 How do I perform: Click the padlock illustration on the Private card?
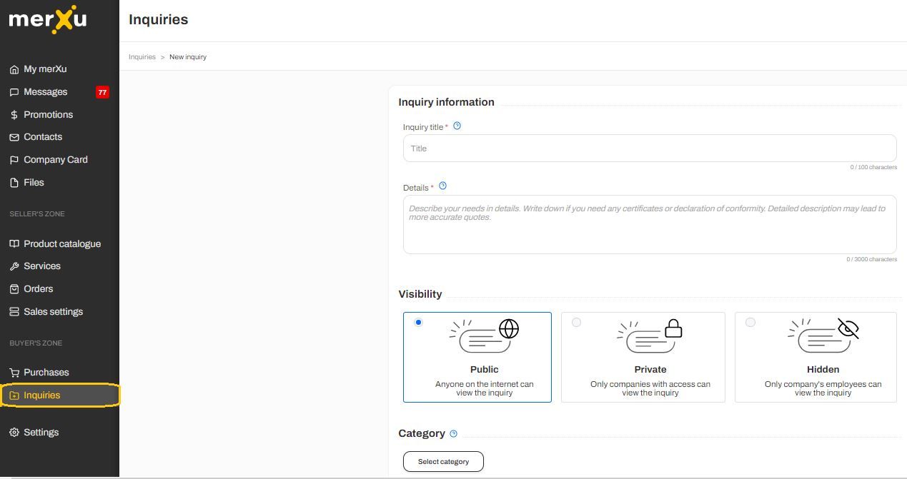(x=673, y=328)
